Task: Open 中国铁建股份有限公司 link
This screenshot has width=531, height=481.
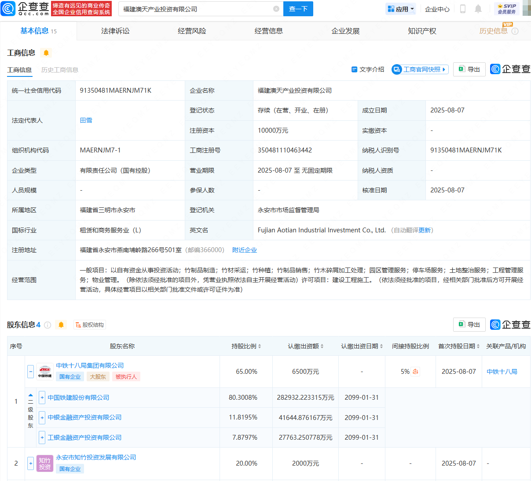Action: [x=78, y=398]
